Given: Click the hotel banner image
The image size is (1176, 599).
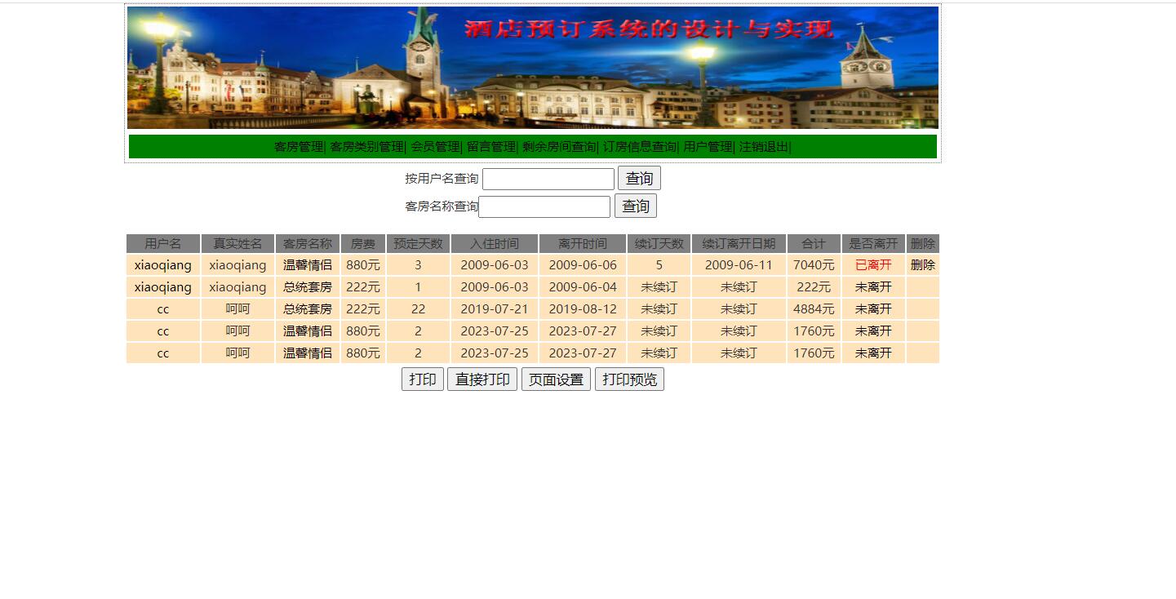Looking at the screenshot, I should click(x=533, y=68).
